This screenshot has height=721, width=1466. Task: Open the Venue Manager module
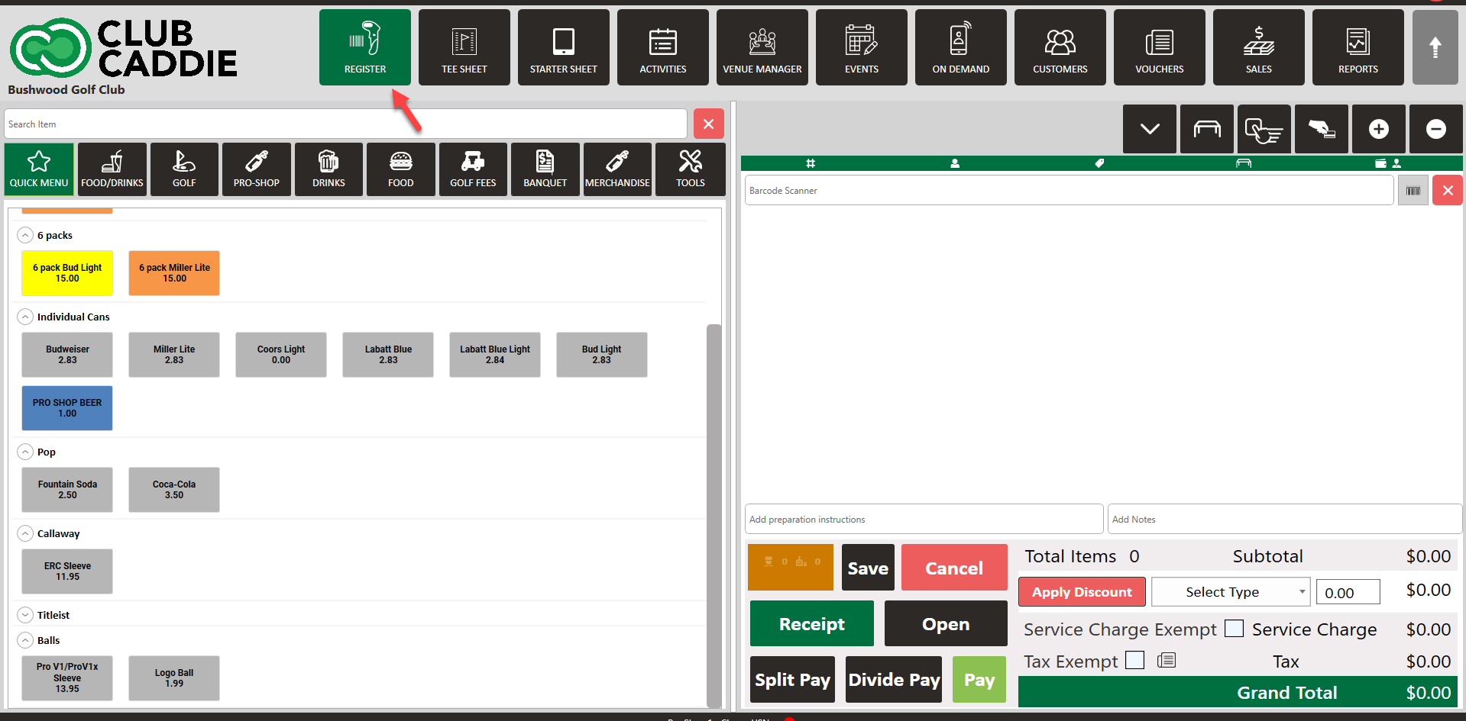[x=762, y=47]
